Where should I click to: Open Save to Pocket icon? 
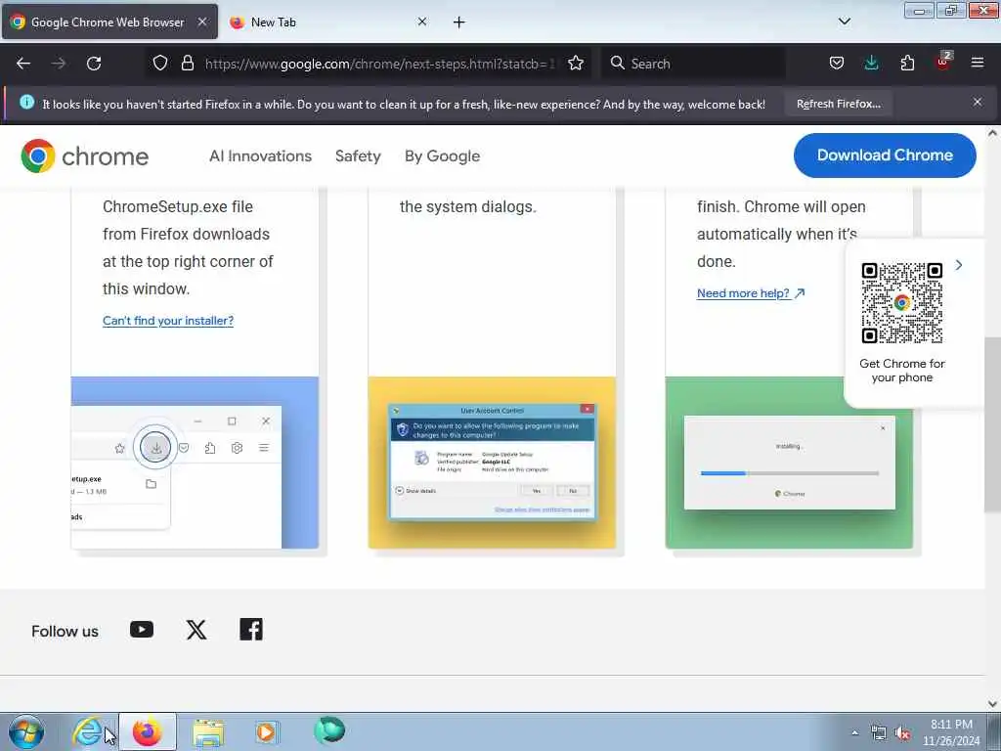tap(837, 63)
